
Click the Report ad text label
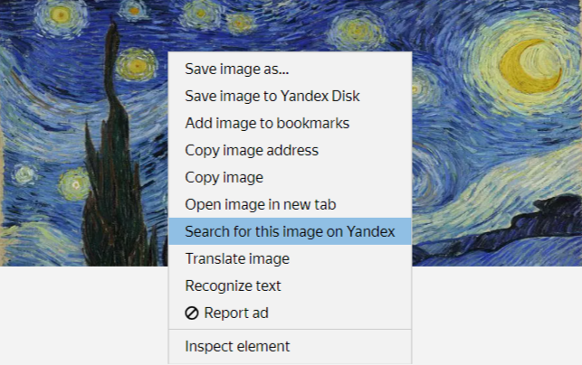click(x=236, y=314)
